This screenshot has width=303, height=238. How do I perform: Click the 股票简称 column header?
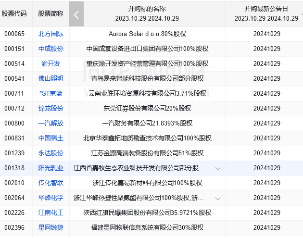point(51,14)
